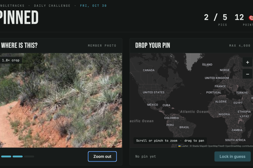The height and width of the screenshot is (168, 253).
Task: Click the 'DAILY CHALLENGE' header text
Action: coord(52,6)
